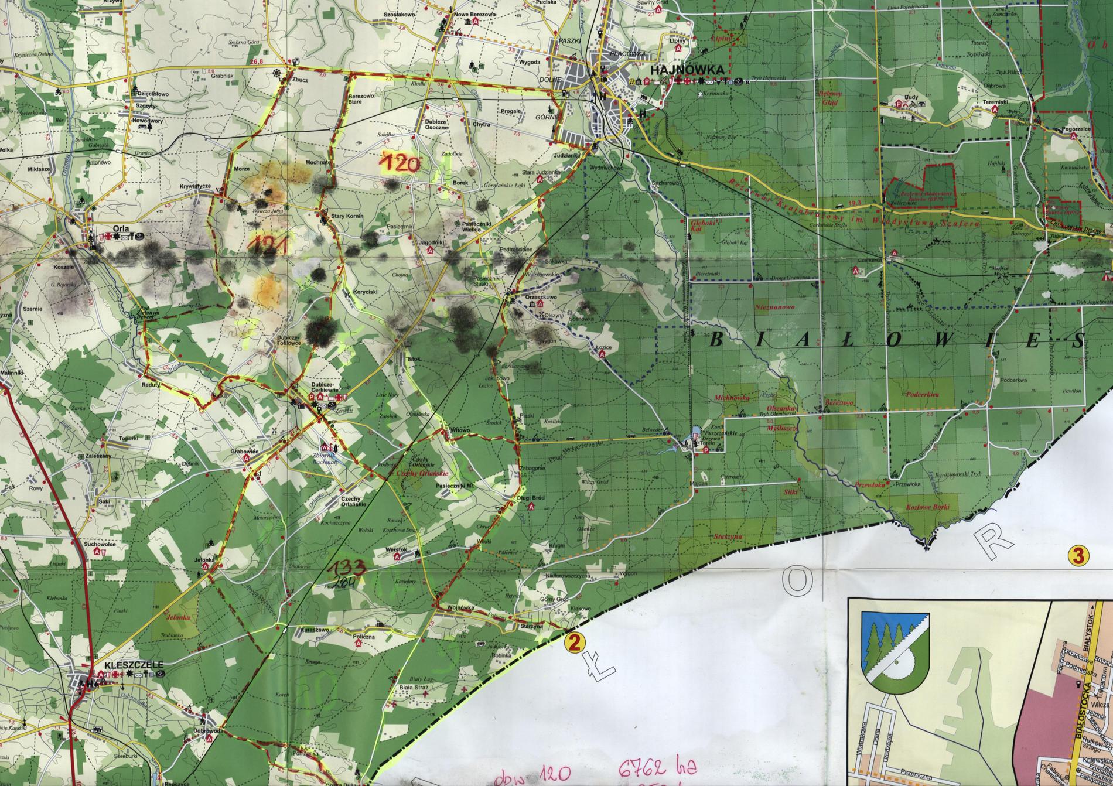
Task: Click the handwritten red number 121
Action: click(268, 243)
